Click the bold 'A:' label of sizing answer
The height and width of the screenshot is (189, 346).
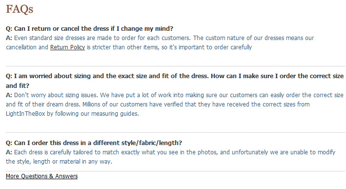click(x=9, y=95)
